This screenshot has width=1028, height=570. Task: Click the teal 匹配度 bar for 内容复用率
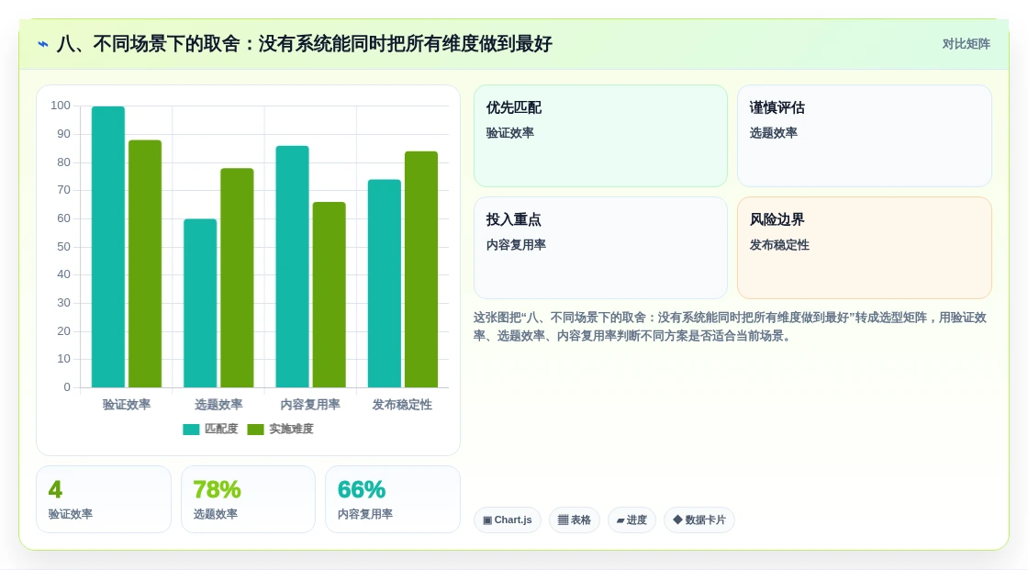pos(293,266)
